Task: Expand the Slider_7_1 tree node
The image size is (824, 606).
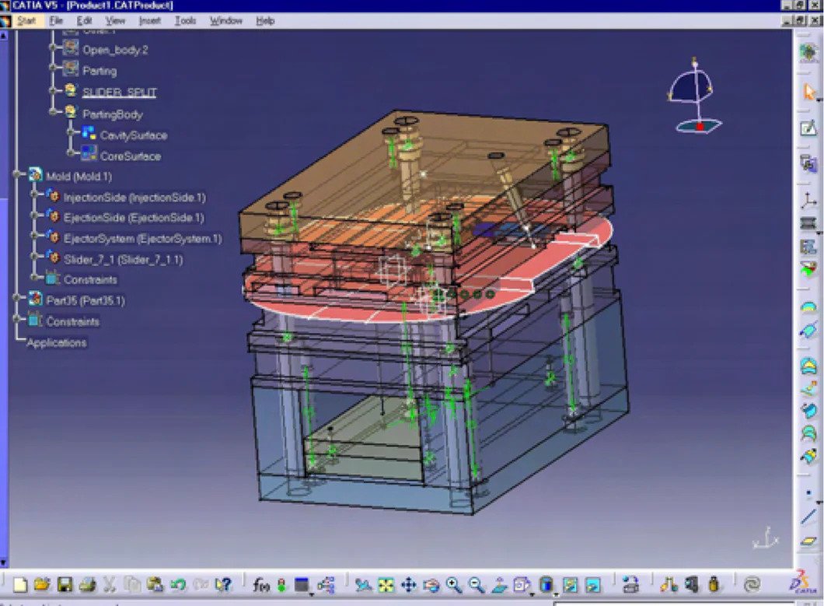Action: (x=34, y=257)
